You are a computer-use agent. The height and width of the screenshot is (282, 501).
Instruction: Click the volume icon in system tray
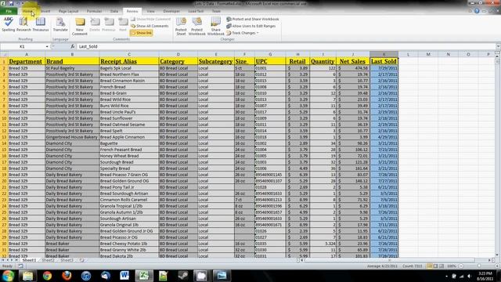click(x=470, y=276)
